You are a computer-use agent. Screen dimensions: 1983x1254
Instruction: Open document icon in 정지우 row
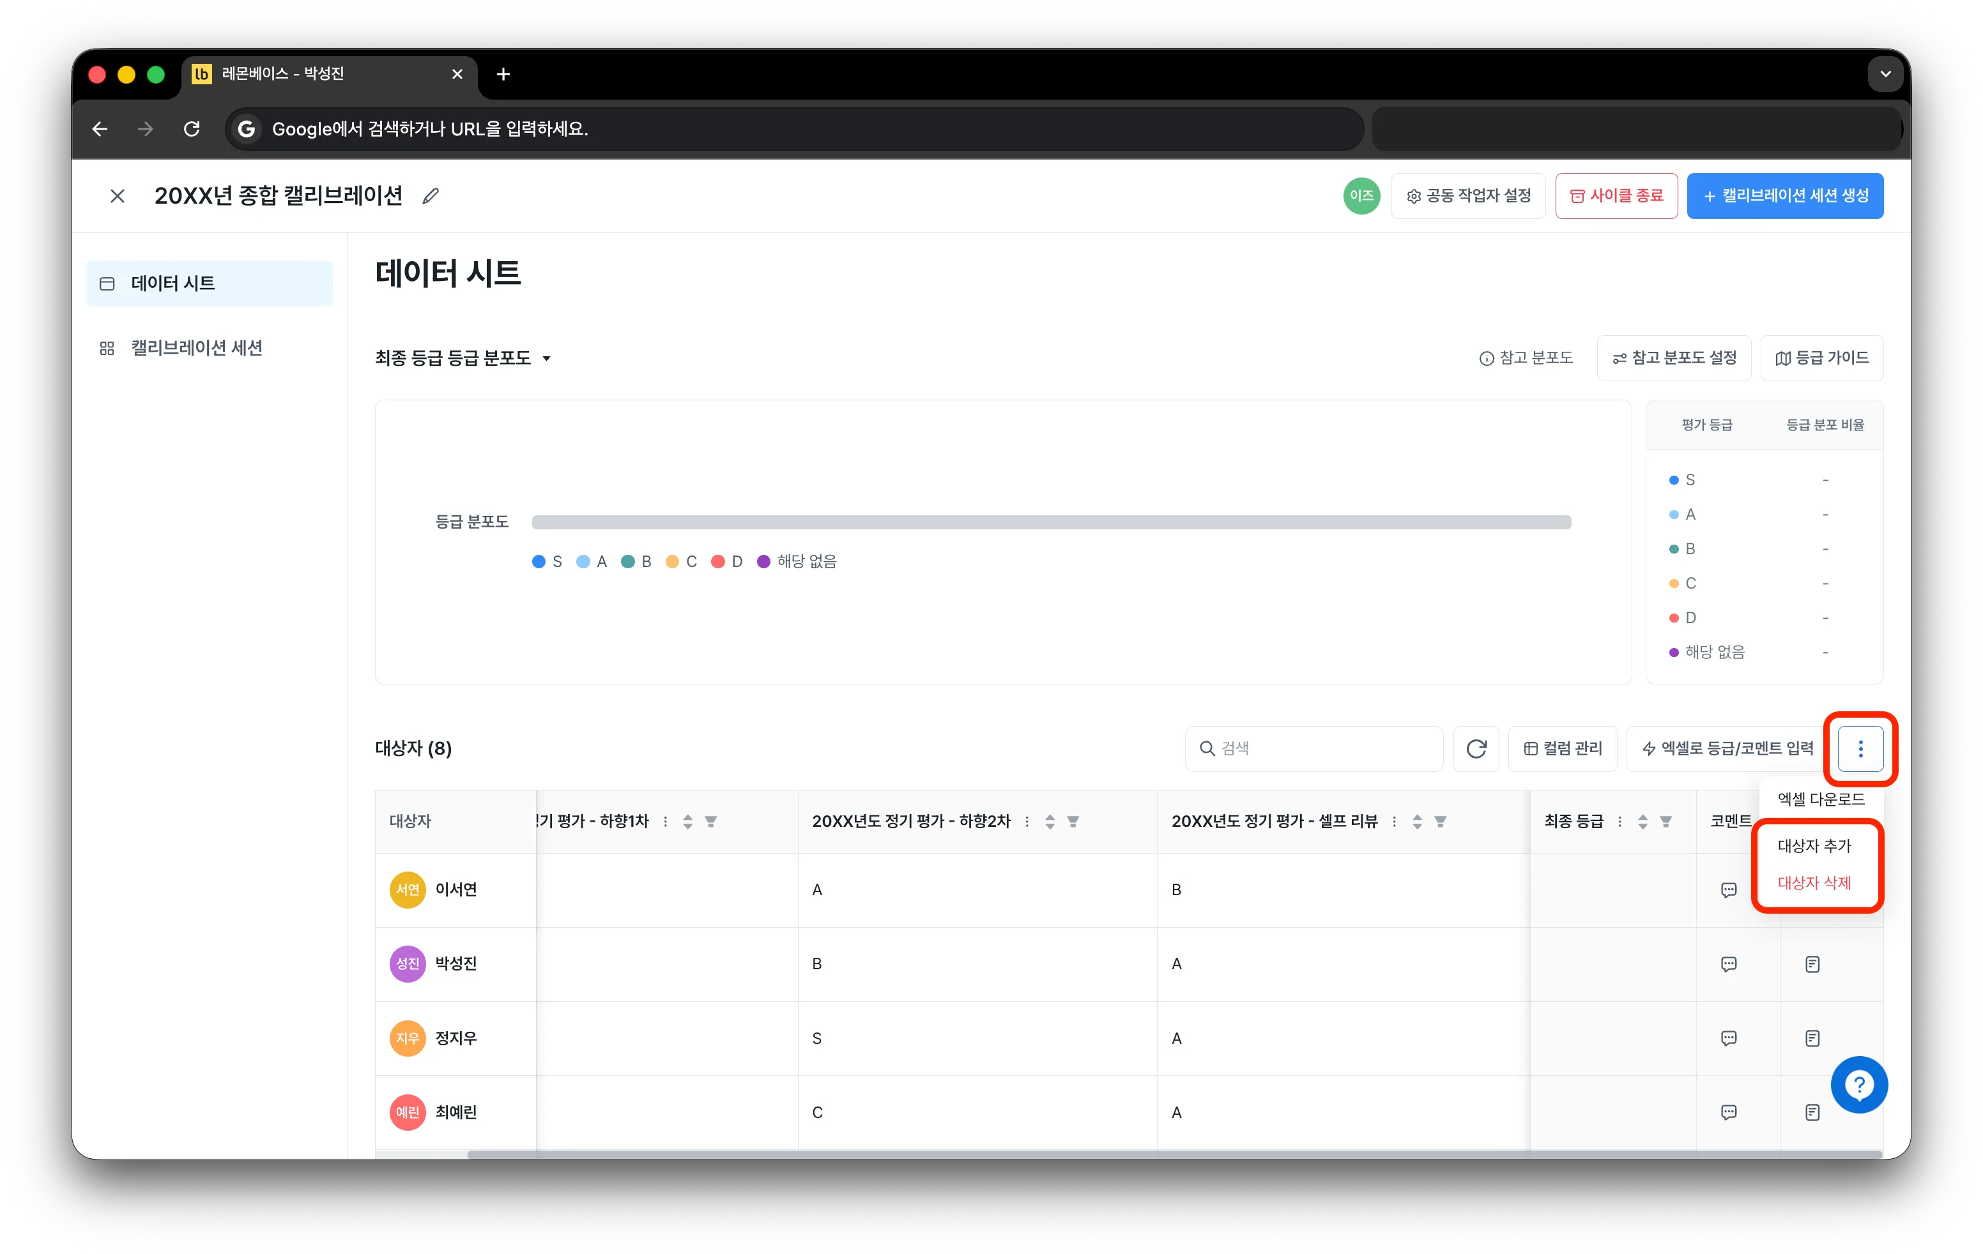click(x=1812, y=1038)
